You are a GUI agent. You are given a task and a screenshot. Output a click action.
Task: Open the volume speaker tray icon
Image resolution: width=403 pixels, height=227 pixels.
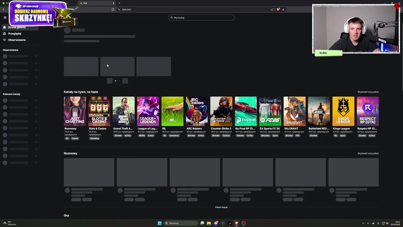(387, 223)
